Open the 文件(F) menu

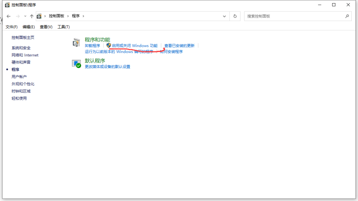click(12, 27)
